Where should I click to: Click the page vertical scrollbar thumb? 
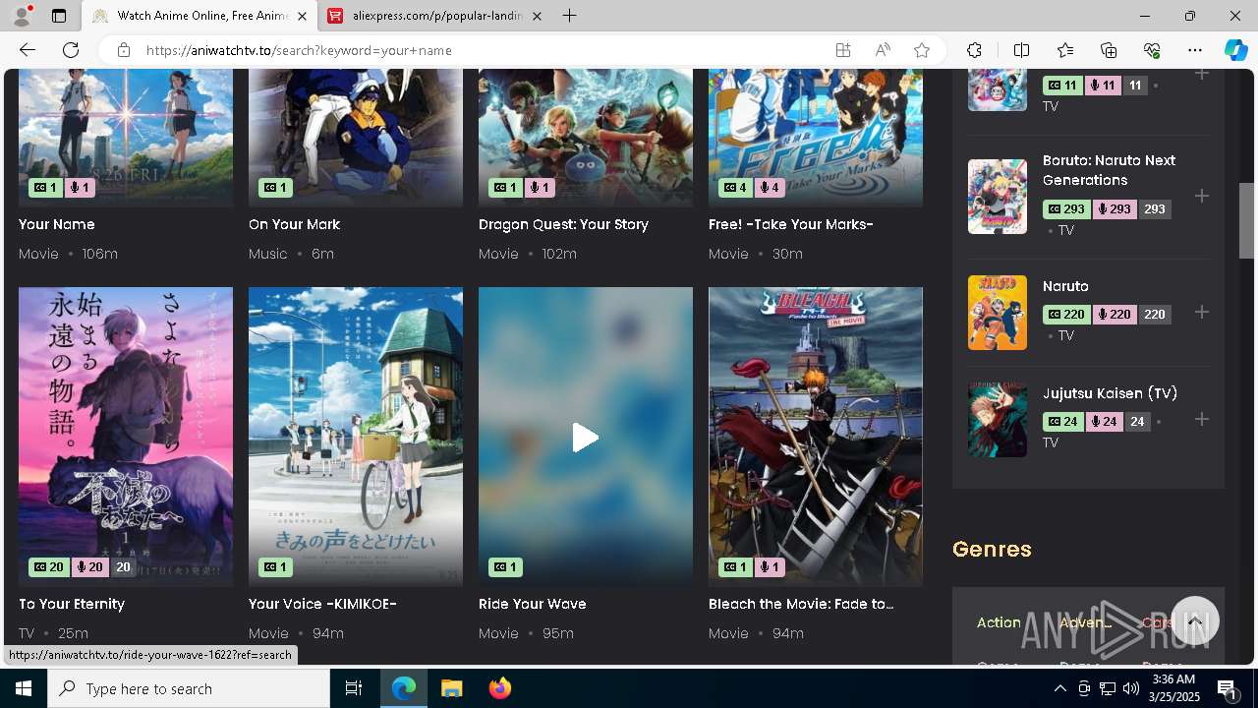click(1246, 220)
